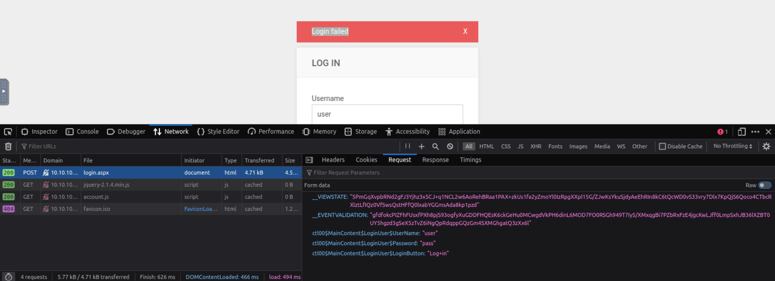Filter requests by XHR type
Screen dimensions: 775x281
536,146
